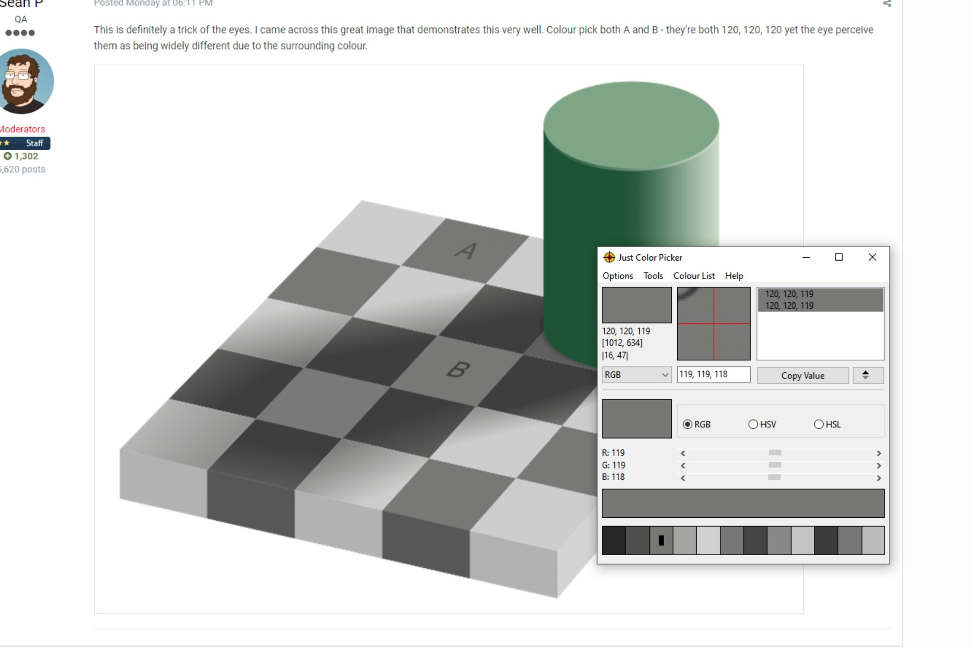Screen dimensions: 973x648
Task: Click right arrow of the R slider
Action: click(x=879, y=453)
